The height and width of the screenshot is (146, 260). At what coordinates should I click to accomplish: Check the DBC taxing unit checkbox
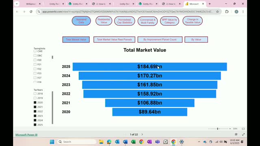(35, 56)
